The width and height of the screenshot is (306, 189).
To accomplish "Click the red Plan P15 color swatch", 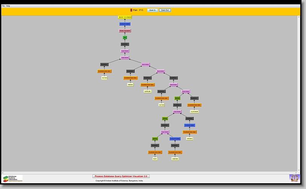I will [131, 10].
